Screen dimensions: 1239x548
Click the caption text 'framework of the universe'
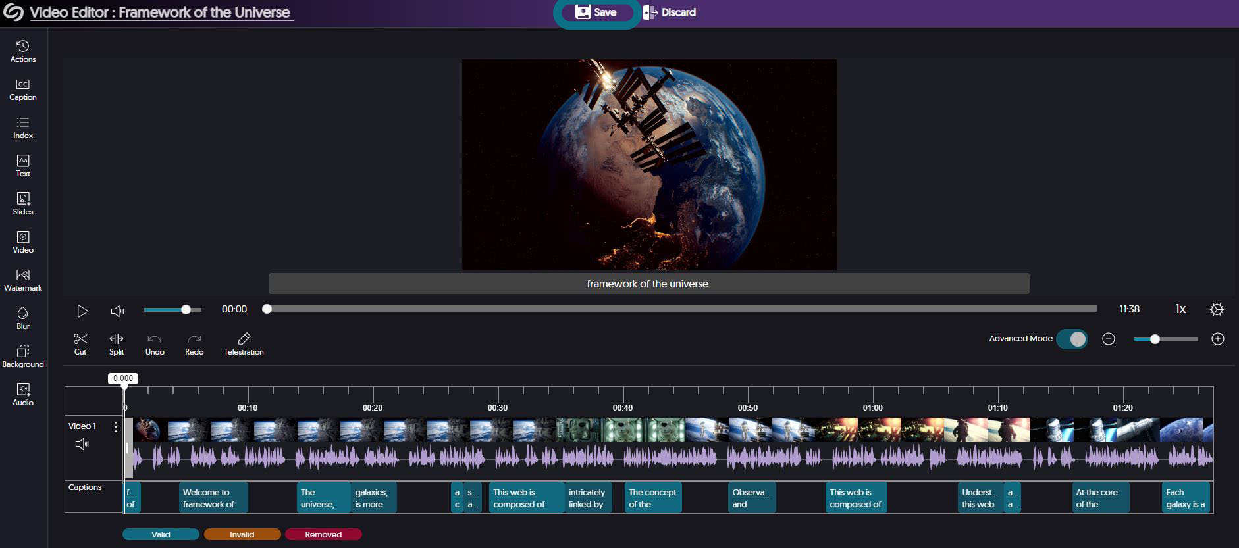click(x=648, y=284)
